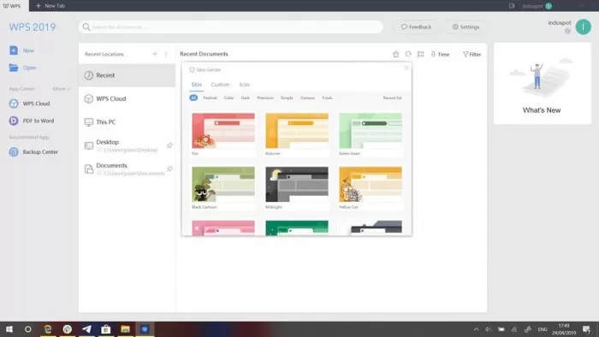Filter skins by Color category
Viewport: 599px width, 337px height.
pyautogui.click(x=228, y=98)
